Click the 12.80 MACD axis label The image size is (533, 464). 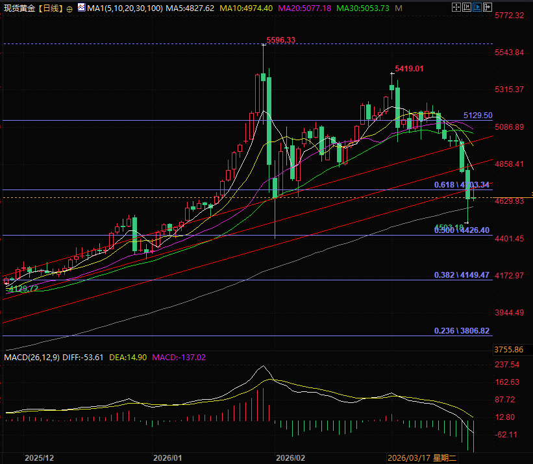[x=505, y=417]
